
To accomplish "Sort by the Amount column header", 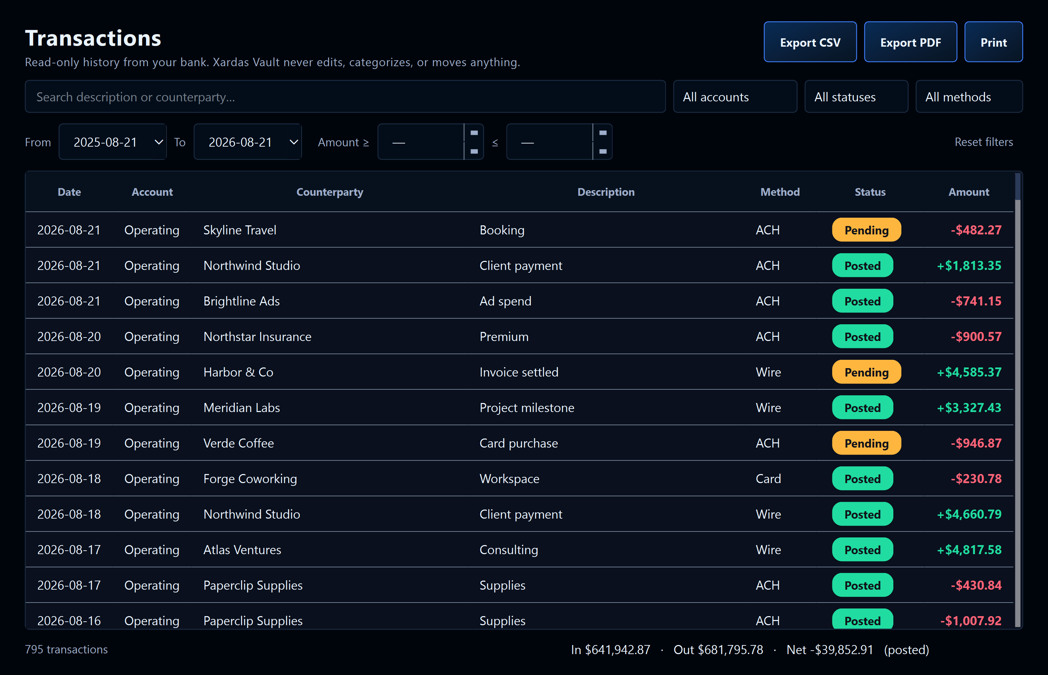I will pos(968,192).
